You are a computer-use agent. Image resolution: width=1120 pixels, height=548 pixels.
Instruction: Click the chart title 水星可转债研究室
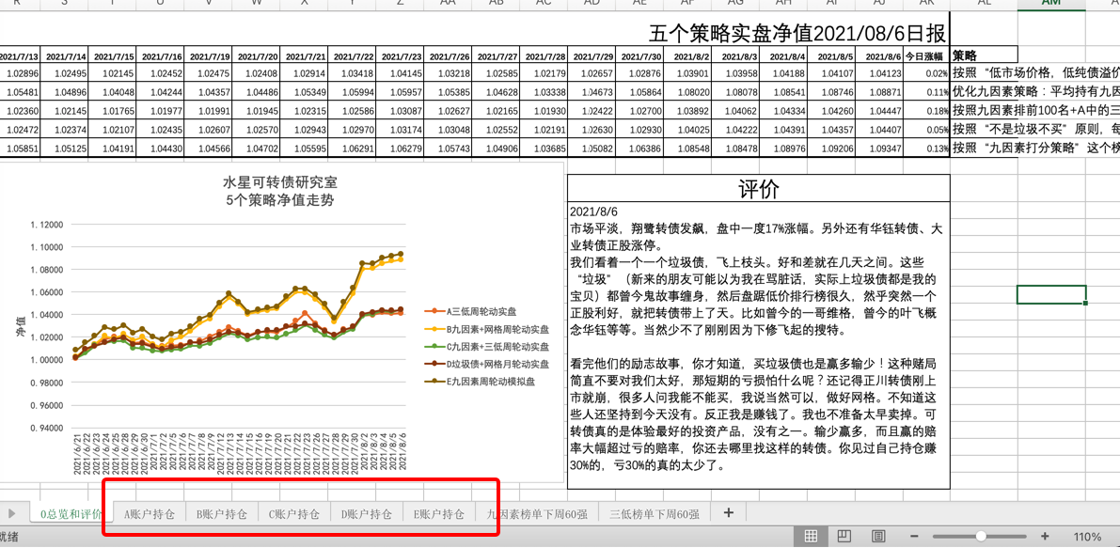coord(279,181)
